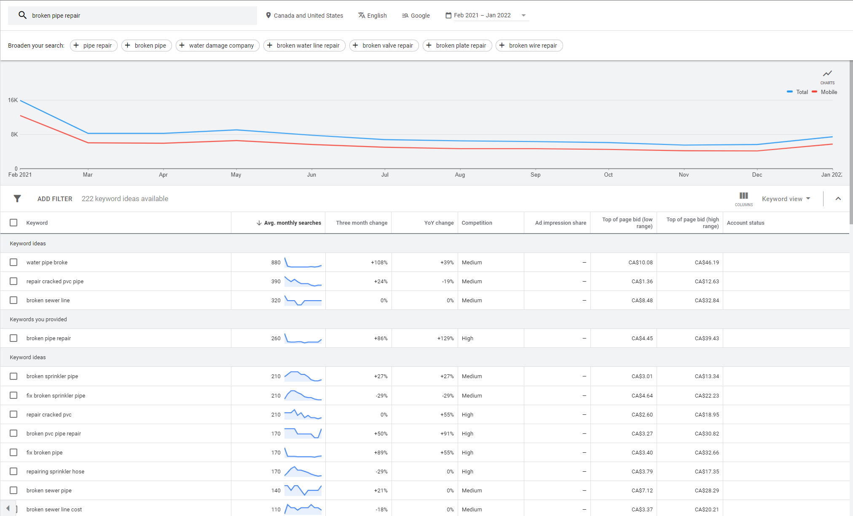Click the Feb 2021 chart axis label
Image resolution: width=853 pixels, height=516 pixels.
click(20, 175)
